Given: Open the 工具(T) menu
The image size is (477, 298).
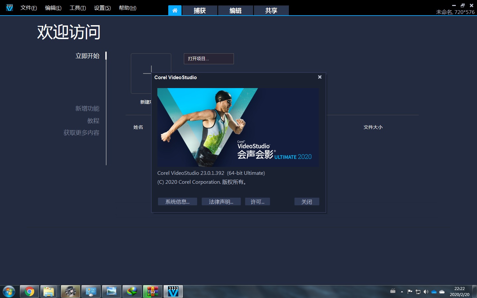Looking at the screenshot, I should (x=78, y=8).
